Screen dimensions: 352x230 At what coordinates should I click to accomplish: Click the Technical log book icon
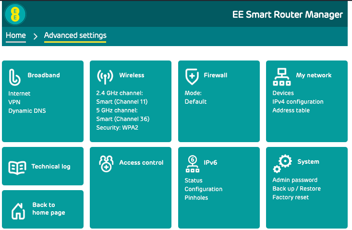[17, 167]
